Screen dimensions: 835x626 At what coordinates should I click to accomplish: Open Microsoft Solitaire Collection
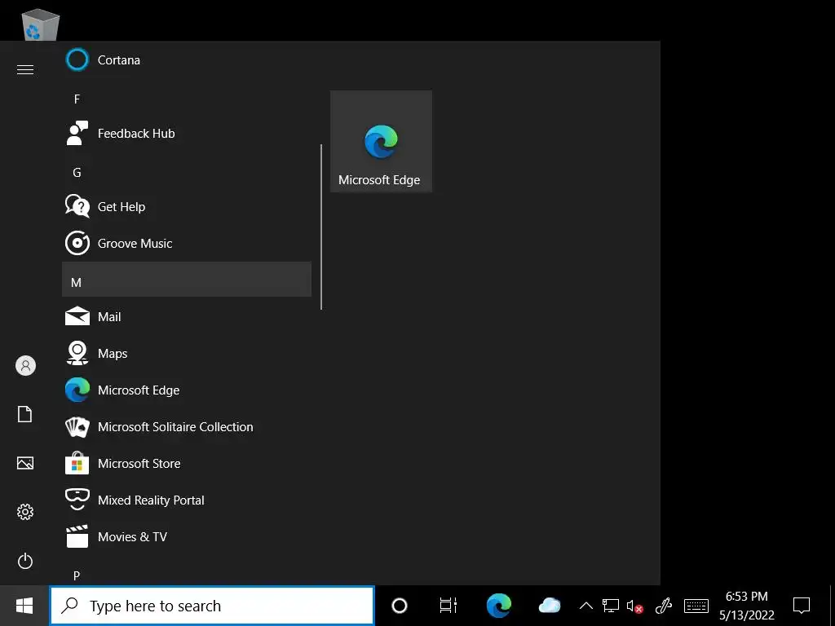(187, 427)
